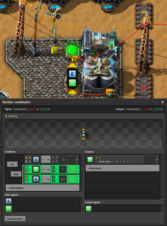This screenshot has width=167, height=226.
Task: Click the OR logical operator button
Action: coord(12,164)
